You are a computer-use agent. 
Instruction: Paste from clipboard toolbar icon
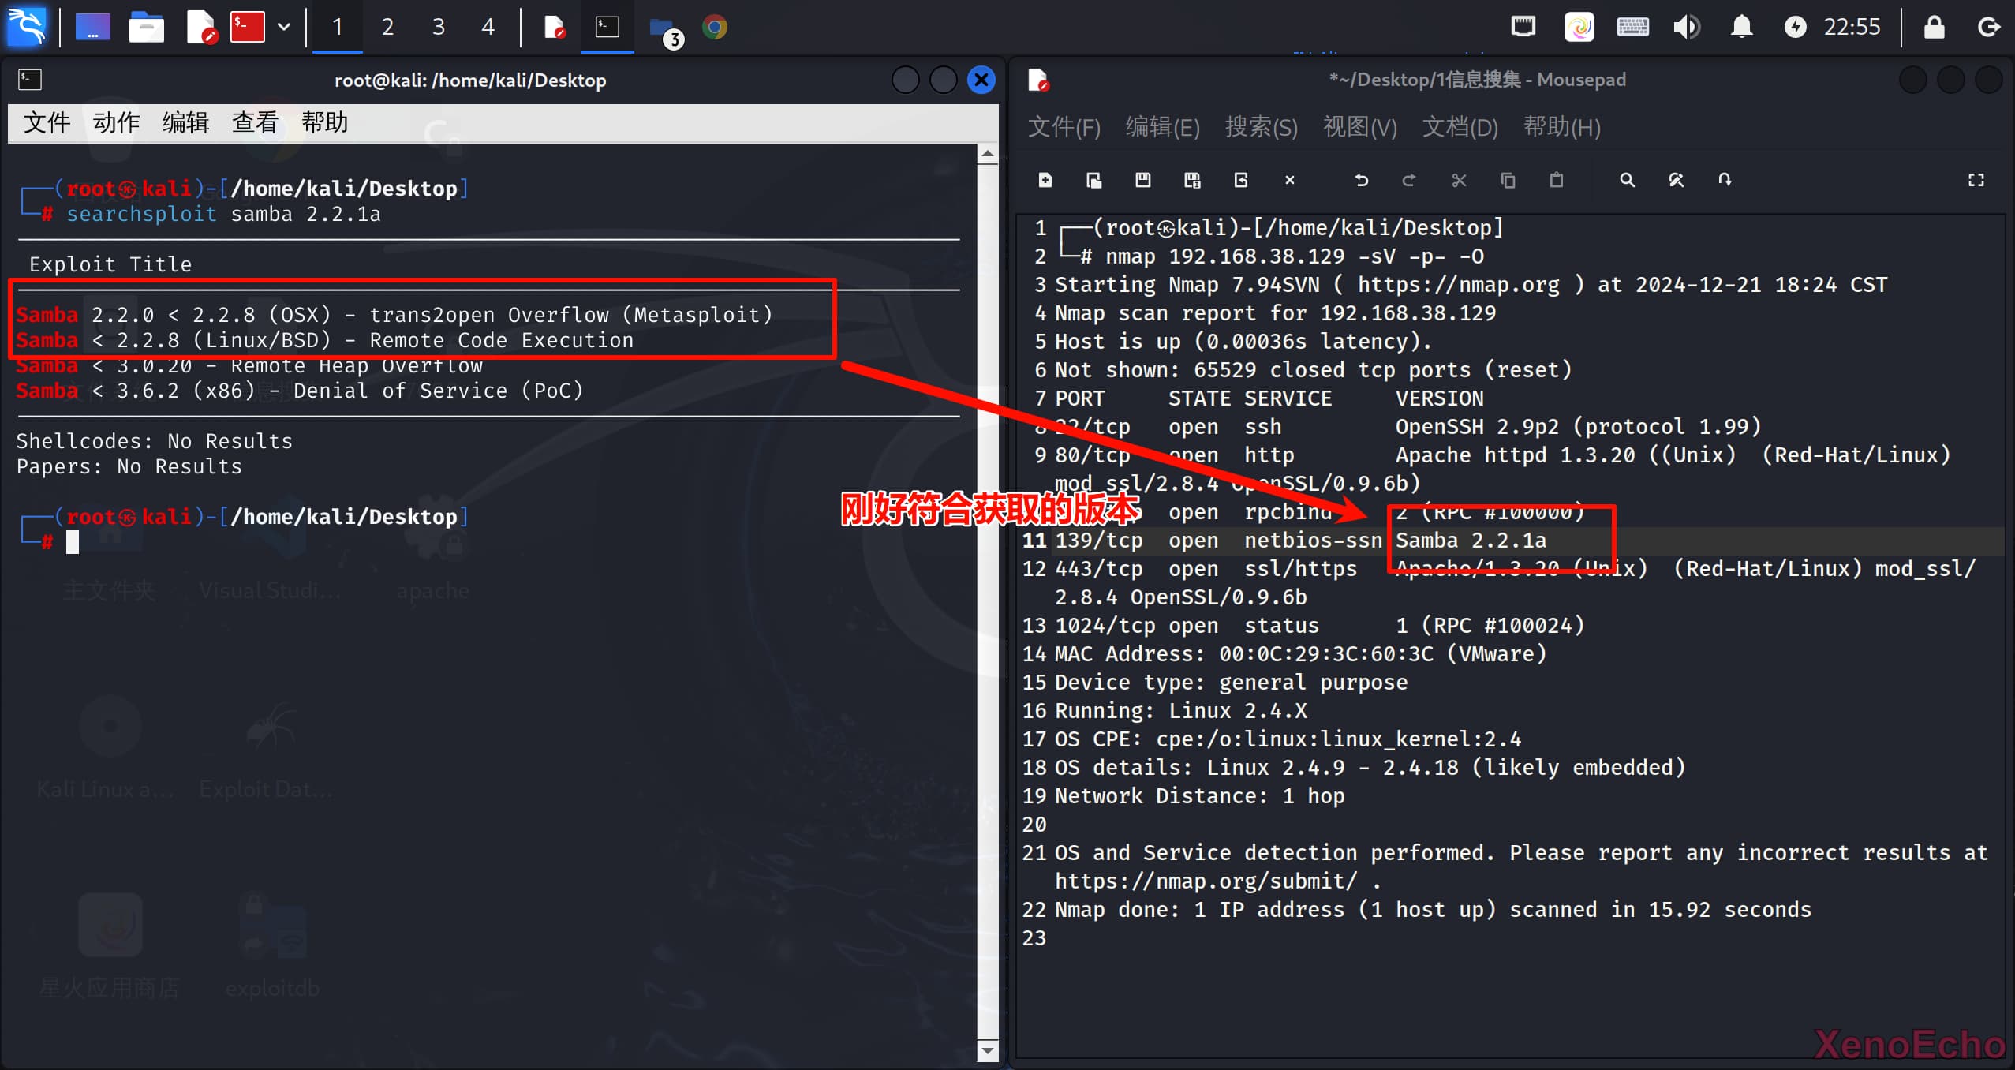[1556, 181]
